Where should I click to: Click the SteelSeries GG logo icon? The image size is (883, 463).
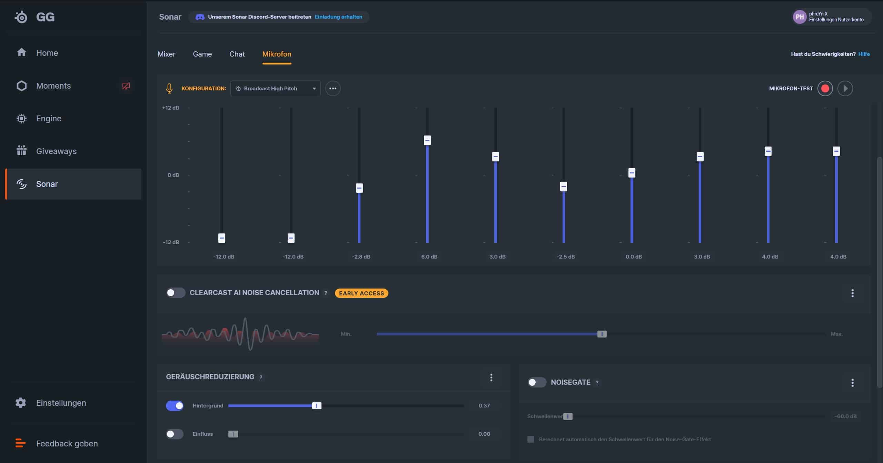21,17
